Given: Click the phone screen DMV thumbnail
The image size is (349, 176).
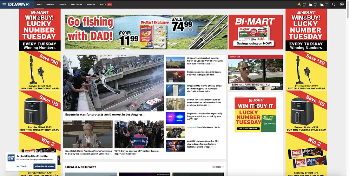Looking at the screenshot, I should click(x=175, y=90).
